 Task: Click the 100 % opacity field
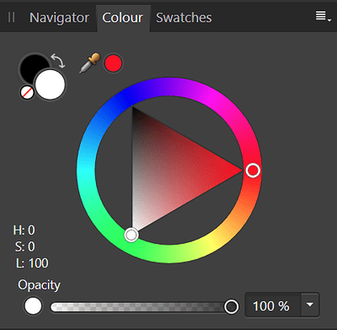tap(273, 305)
